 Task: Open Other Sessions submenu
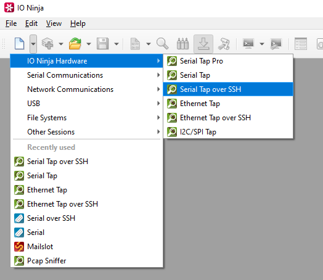[86, 132]
